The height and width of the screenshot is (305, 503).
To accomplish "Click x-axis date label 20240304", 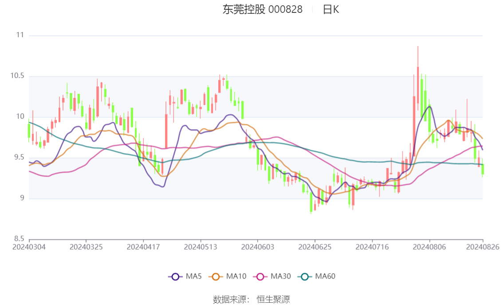I will pos(29,247).
